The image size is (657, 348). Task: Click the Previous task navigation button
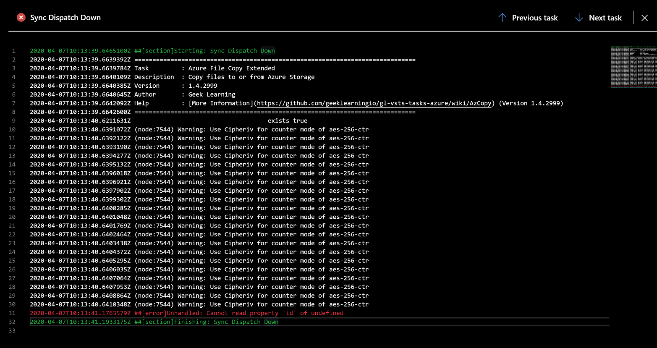coord(534,17)
